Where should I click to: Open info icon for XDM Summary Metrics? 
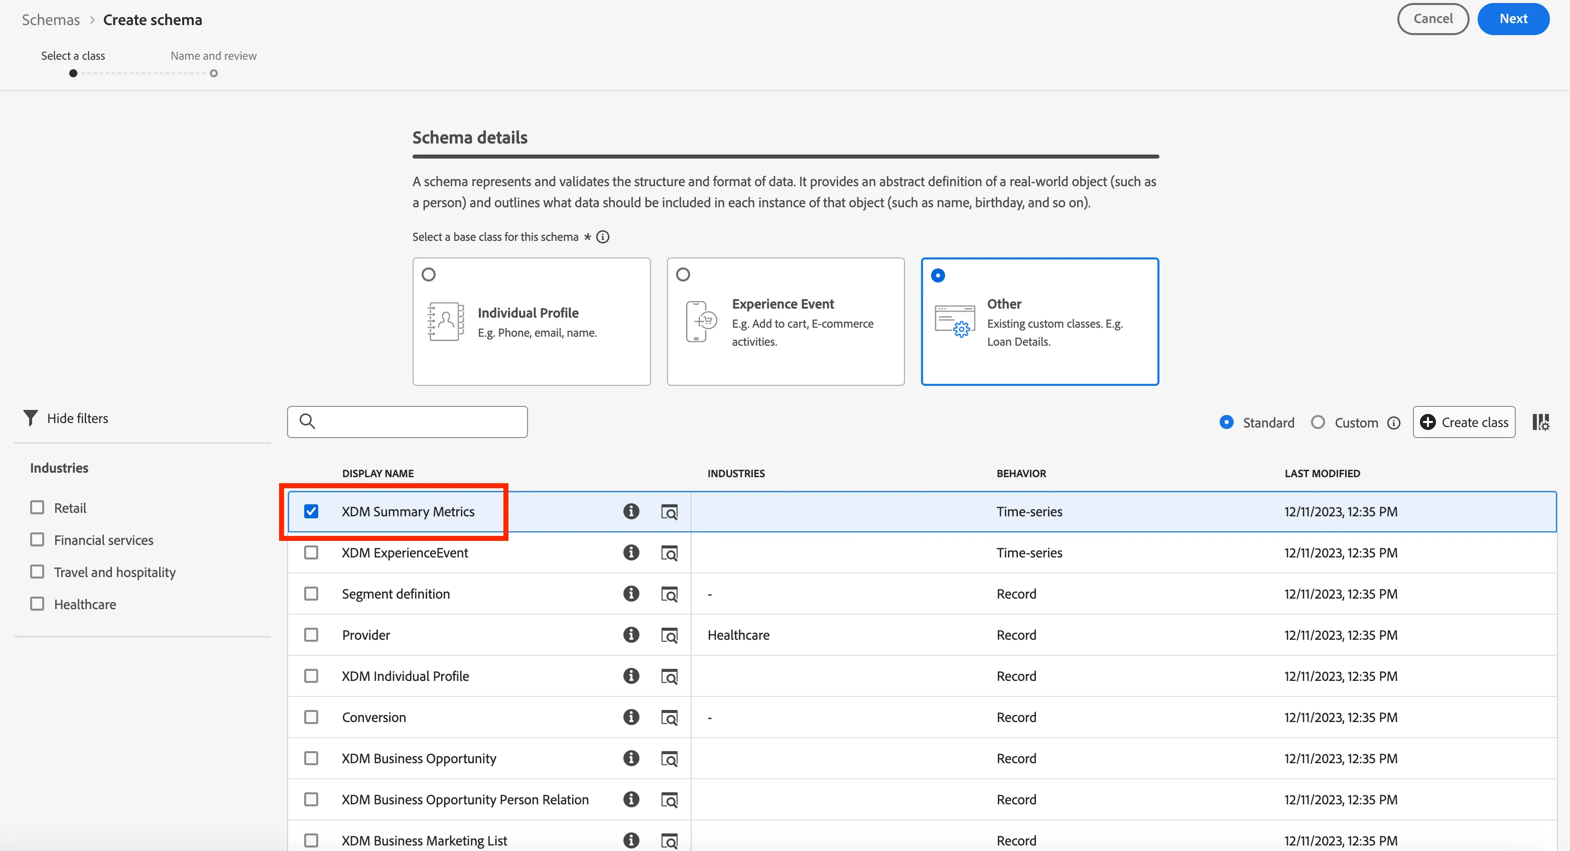tap(631, 511)
